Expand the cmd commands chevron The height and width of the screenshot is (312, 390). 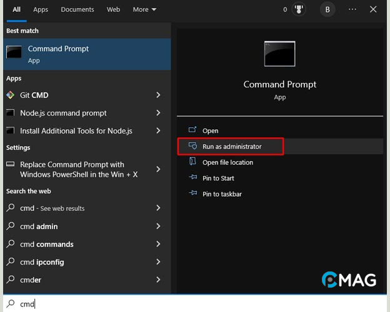(158, 244)
